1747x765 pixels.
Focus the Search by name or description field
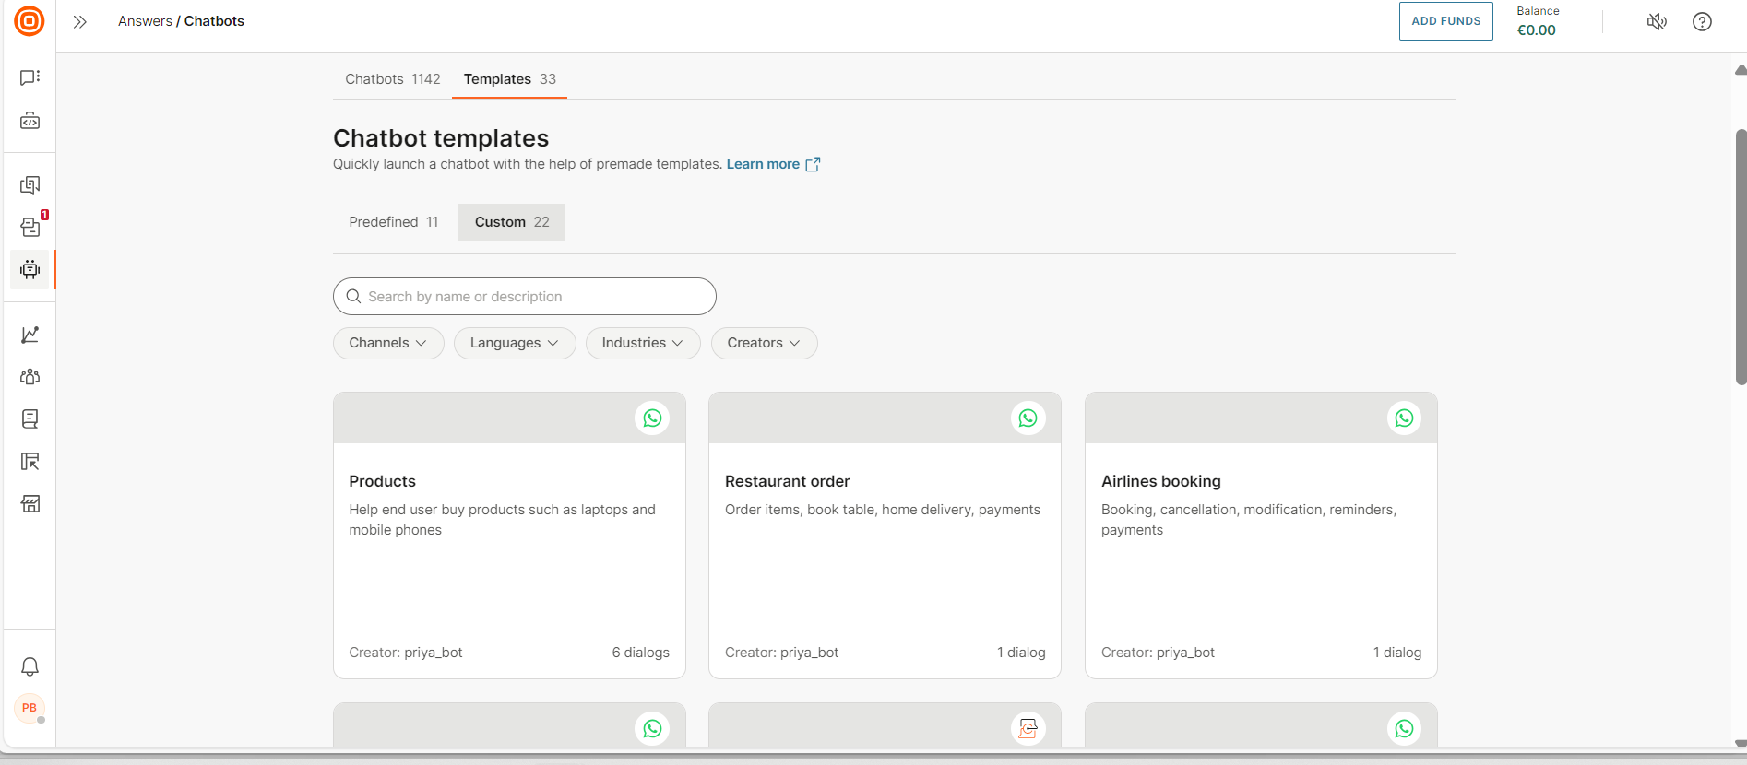pyautogui.click(x=524, y=297)
